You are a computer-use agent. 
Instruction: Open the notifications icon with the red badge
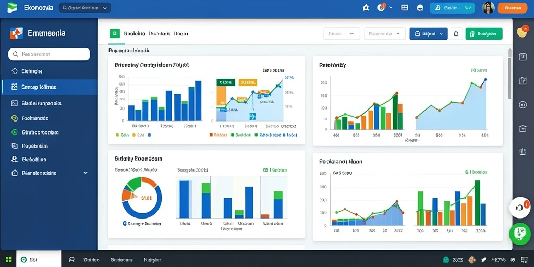(x=381, y=7)
